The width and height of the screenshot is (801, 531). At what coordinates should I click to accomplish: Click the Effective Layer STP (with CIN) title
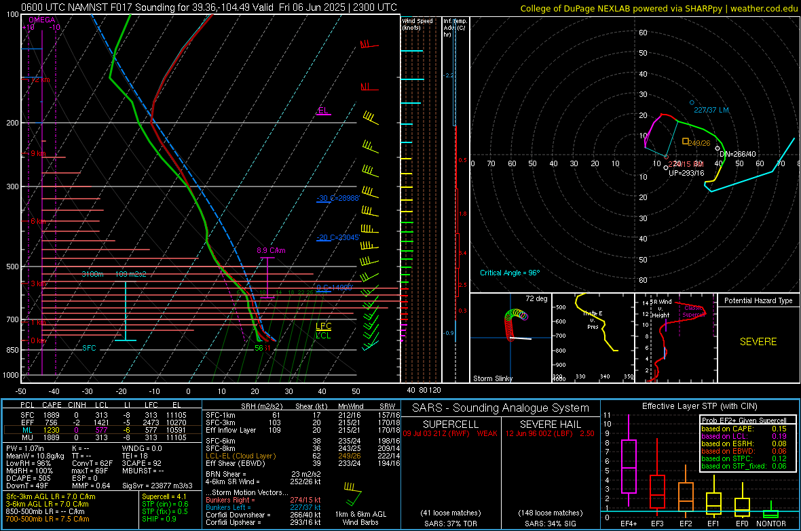click(699, 406)
